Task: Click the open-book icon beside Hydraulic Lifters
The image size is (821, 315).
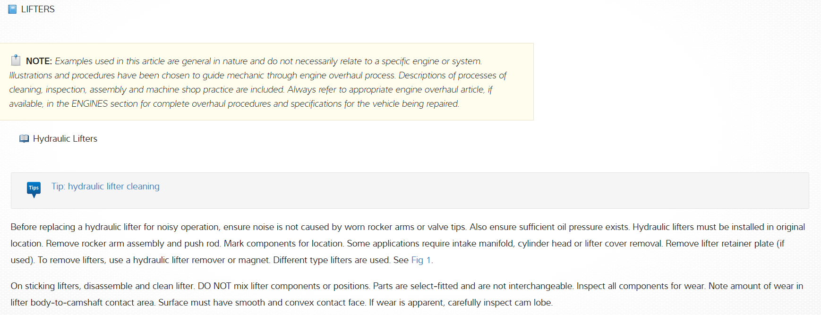Action: (x=24, y=138)
